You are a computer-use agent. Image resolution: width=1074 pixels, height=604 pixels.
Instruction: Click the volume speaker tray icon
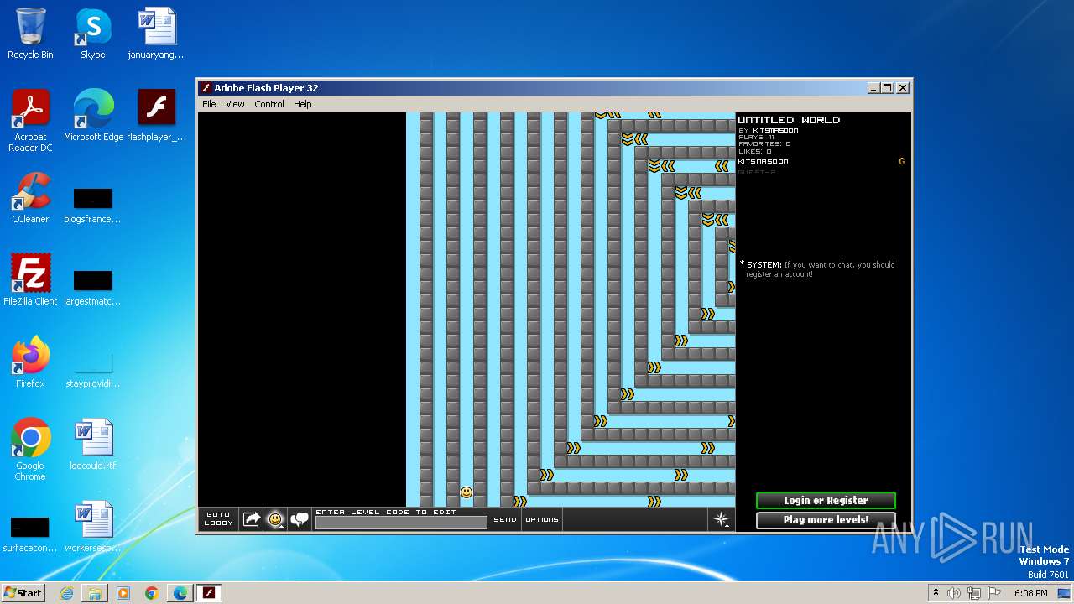pos(954,593)
